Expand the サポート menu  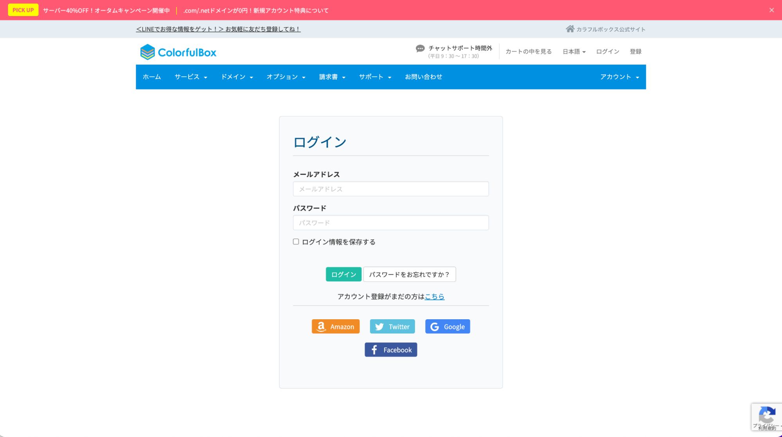[x=375, y=77]
